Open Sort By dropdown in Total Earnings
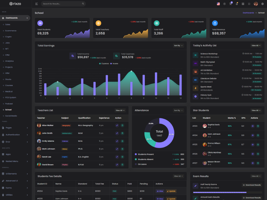Viewport: 267px width, 200px height. pos(178,45)
